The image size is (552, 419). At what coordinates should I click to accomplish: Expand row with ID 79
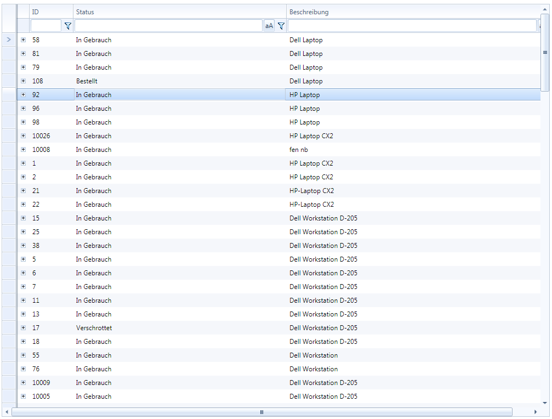coord(23,67)
